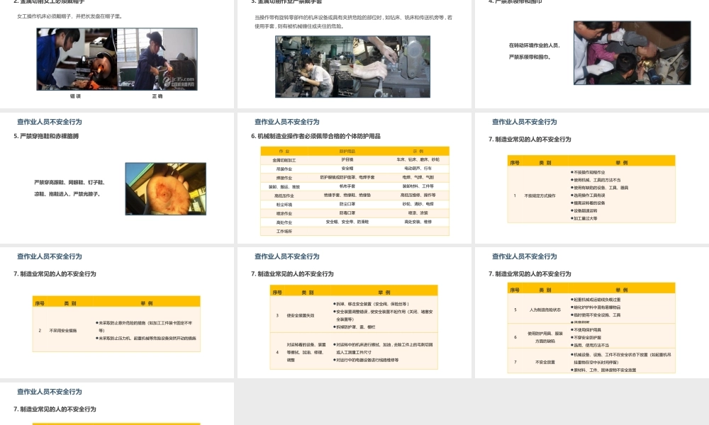709x425 pixels.
Task: Click table cell '高低压作业'
Action: [x=284, y=195]
